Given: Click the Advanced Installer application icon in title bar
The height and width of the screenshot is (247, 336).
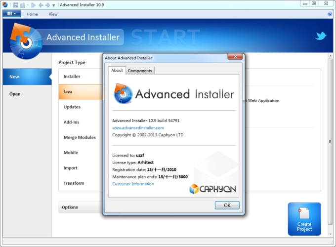Looking at the screenshot, I should (x=5, y=5).
